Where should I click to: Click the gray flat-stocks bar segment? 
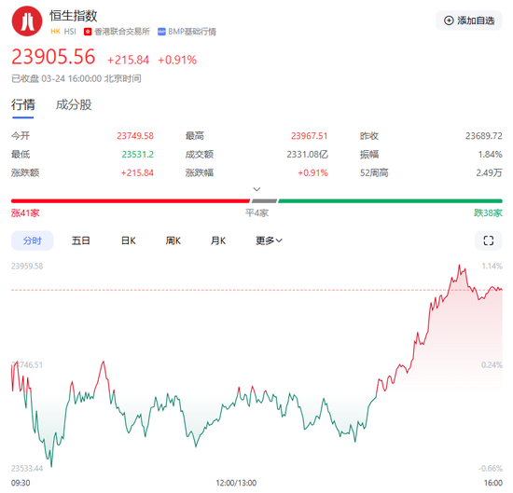(x=264, y=201)
